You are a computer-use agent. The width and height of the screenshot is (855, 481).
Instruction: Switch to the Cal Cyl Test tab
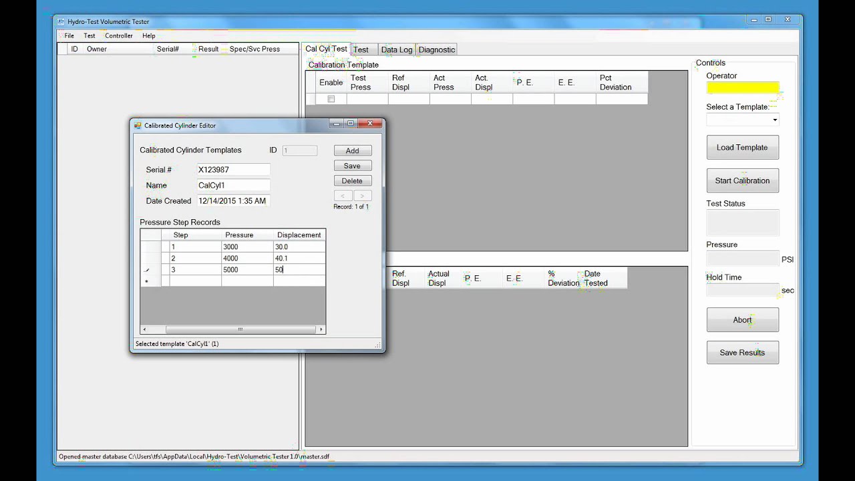click(327, 49)
